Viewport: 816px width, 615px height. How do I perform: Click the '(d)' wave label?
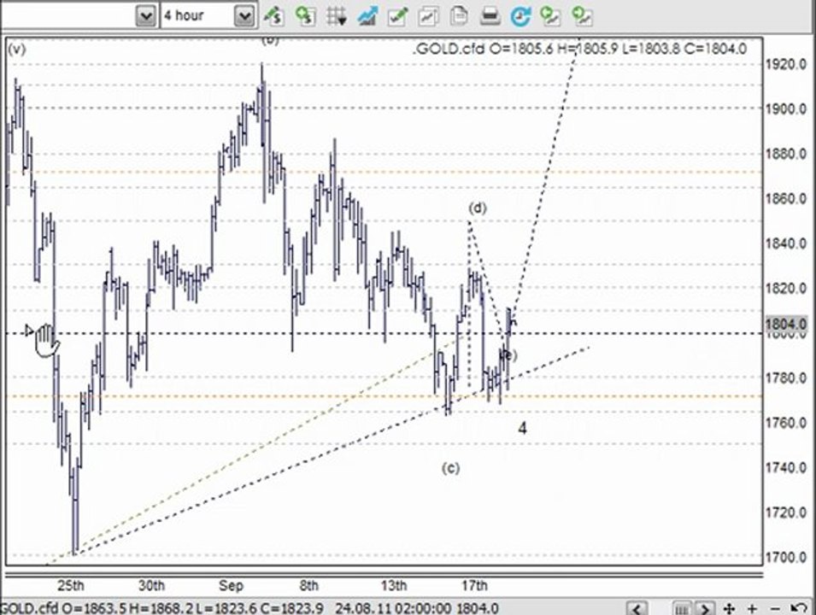(478, 208)
